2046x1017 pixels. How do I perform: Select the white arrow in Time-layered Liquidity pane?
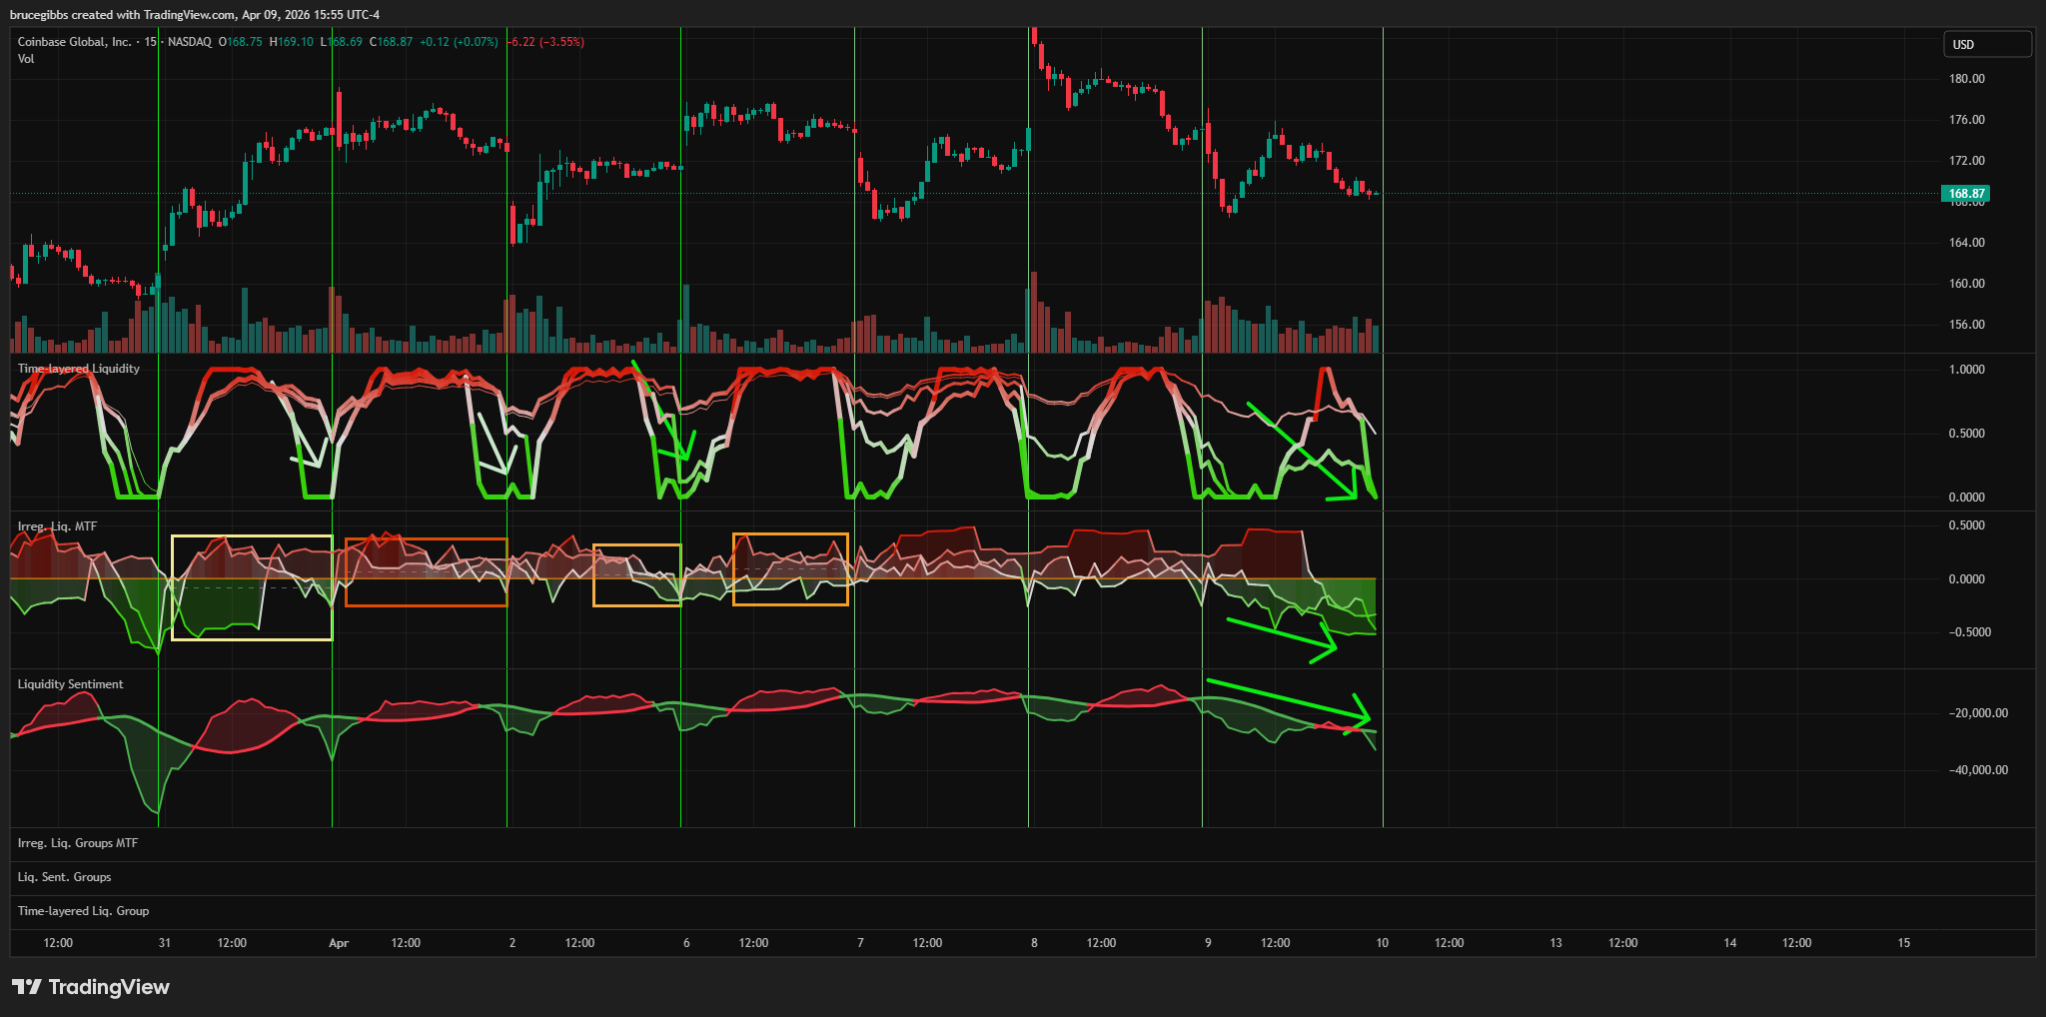pos(497,438)
